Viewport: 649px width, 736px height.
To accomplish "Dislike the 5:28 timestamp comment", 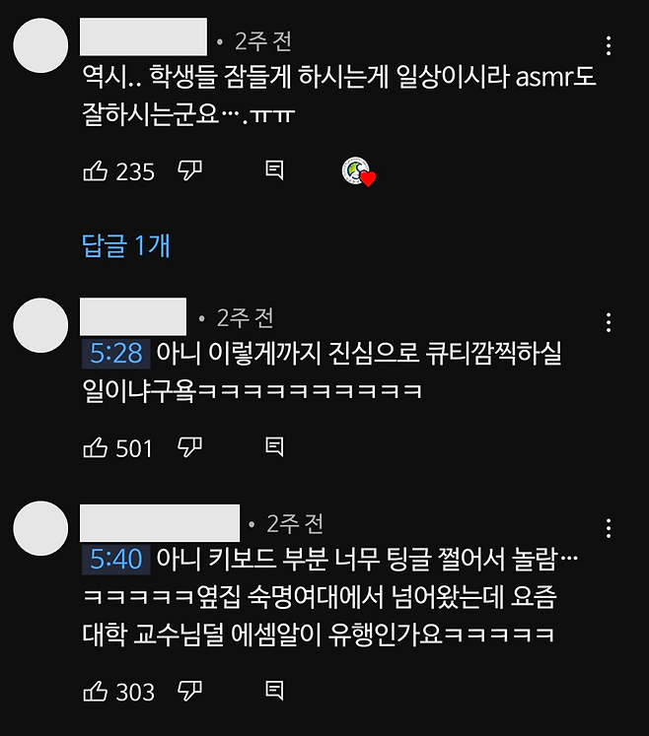I will click(189, 447).
